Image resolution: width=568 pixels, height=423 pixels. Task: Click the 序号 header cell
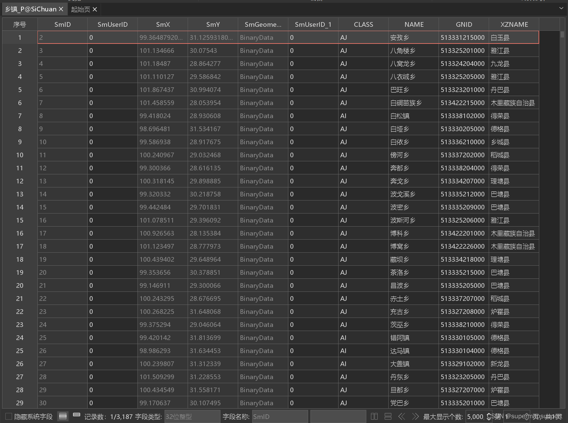[20, 24]
